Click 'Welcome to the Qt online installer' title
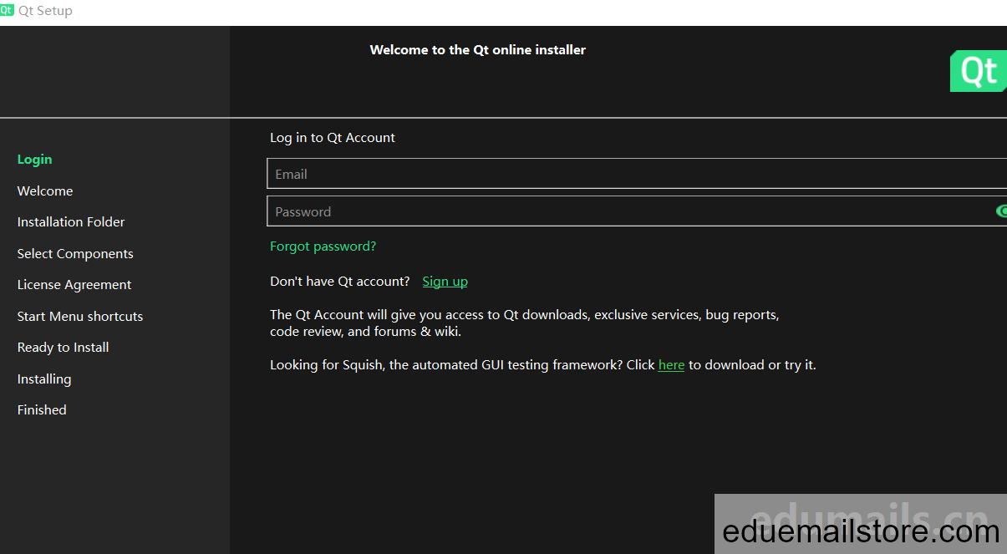 (478, 50)
